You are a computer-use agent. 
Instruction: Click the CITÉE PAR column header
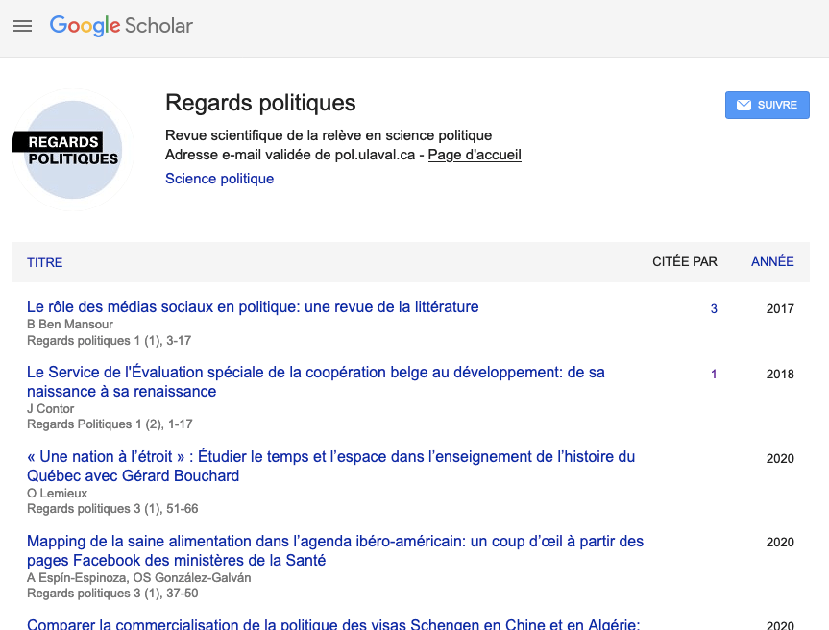(x=684, y=261)
